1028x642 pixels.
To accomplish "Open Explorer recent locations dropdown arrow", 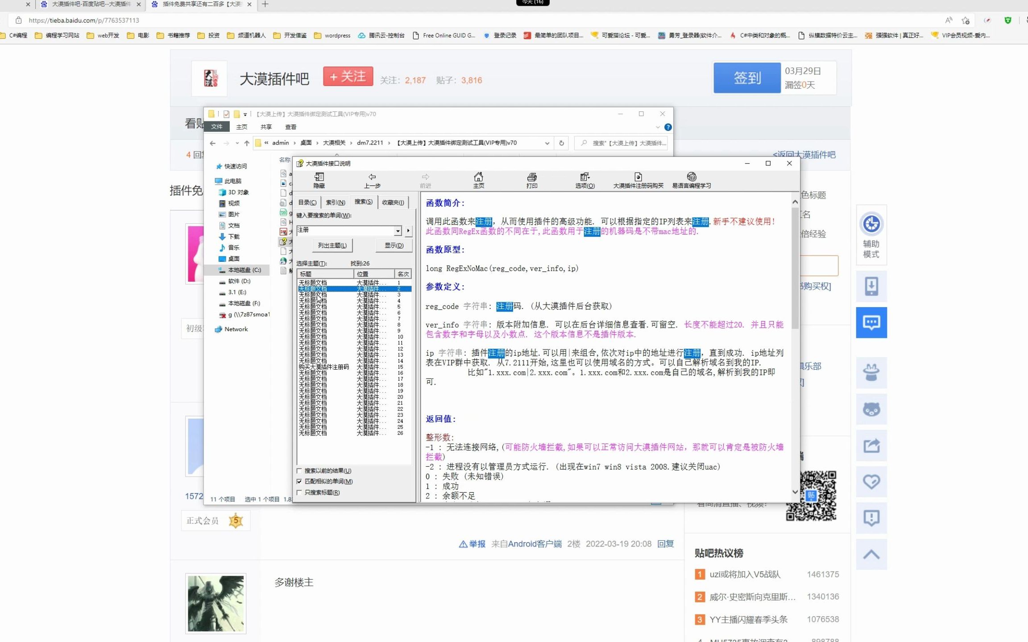I will coord(237,143).
